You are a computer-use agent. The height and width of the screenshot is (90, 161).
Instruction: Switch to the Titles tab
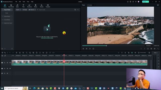[x=23, y=6]
